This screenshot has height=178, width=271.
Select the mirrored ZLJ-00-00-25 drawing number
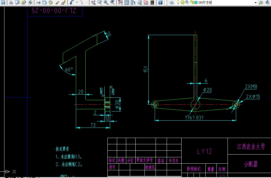click(54, 11)
